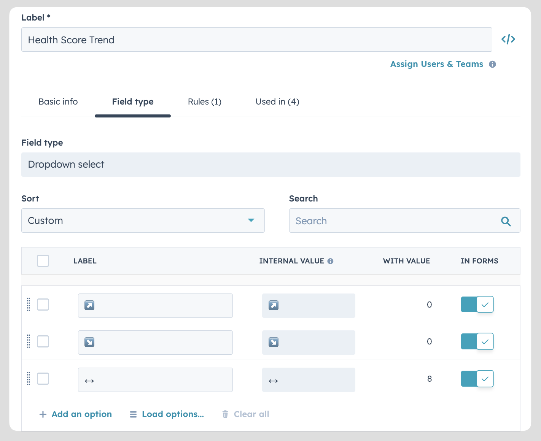Tick the select-all checkbox in table header
Screen dimensions: 541x441
(43, 261)
